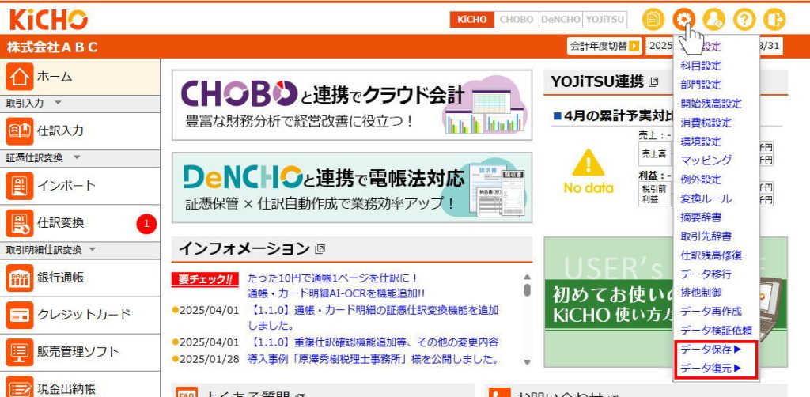810x397 pixels.
Task: Select マッピング from settings menu
Action: pos(706,160)
